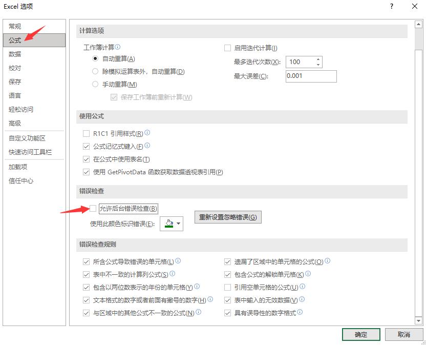Click the help question mark icon
Screen dimensions: 426x345
pos(392,7)
